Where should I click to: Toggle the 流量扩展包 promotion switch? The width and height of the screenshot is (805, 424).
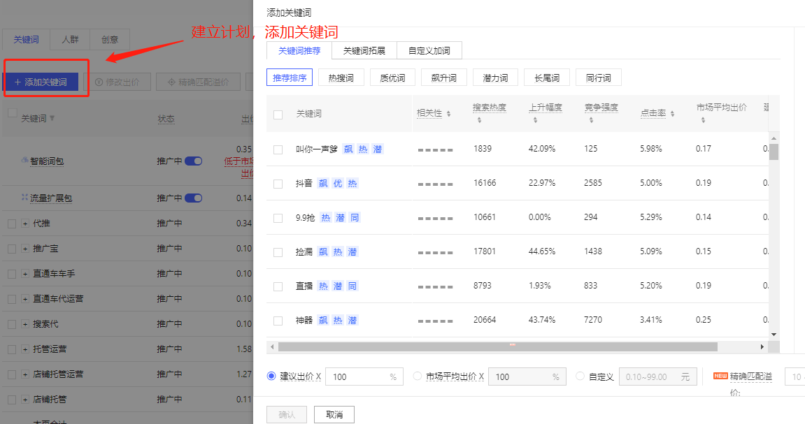[194, 198]
